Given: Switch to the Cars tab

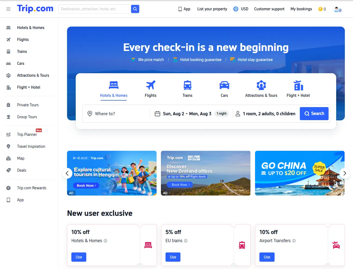Looking at the screenshot, I should [x=224, y=89].
